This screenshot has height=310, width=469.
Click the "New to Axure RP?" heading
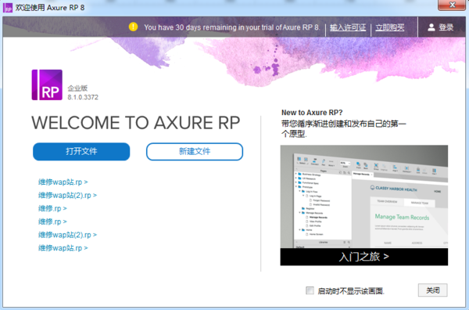click(312, 113)
